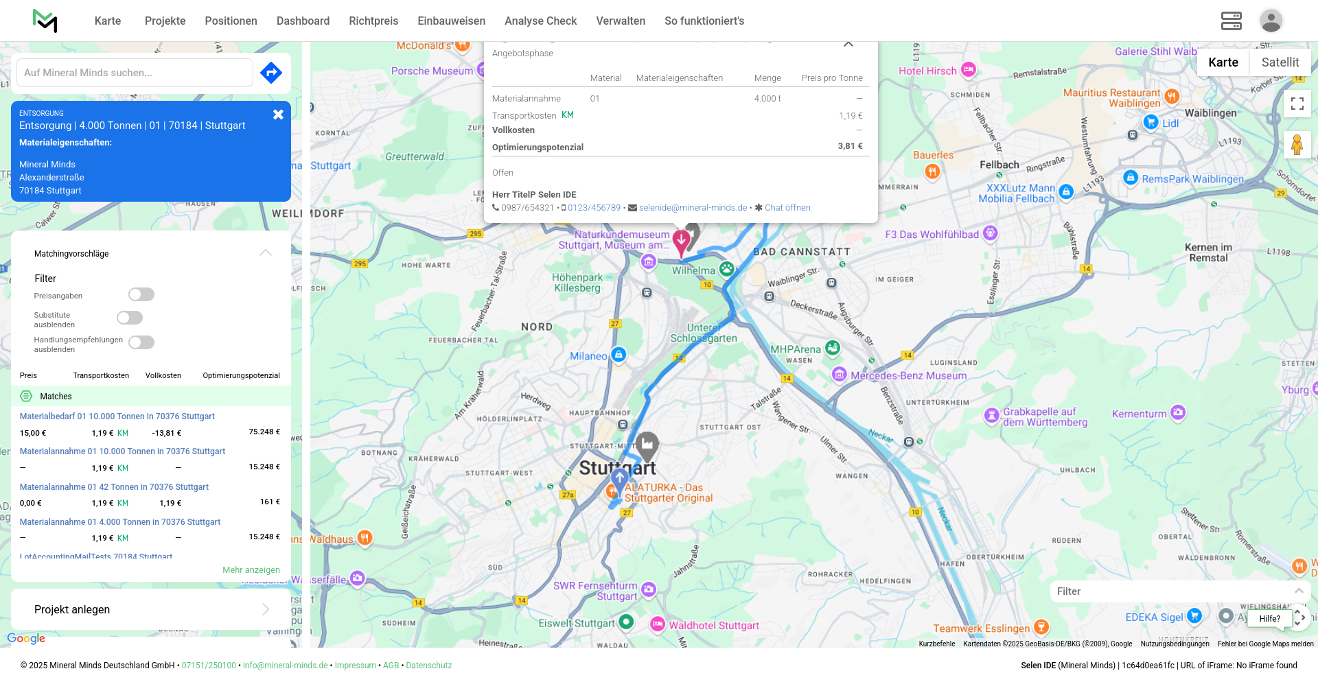This screenshot has height=682, width=1318.
Task: Click the blue directions arrow icon
Action: click(x=271, y=73)
